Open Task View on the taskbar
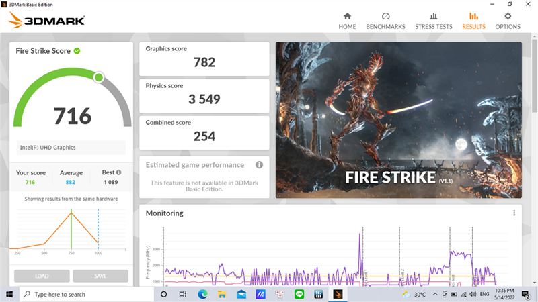The width and height of the screenshot is (538, 302). (x=182, y=295)
